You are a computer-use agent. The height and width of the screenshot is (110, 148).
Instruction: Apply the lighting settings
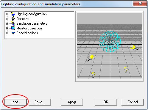pyautogui.click(x=72, y=102)
